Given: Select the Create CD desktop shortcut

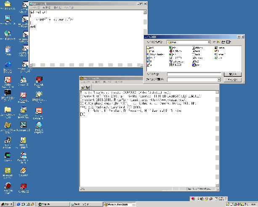Looking at the screenshot, I should coord(23,81).
